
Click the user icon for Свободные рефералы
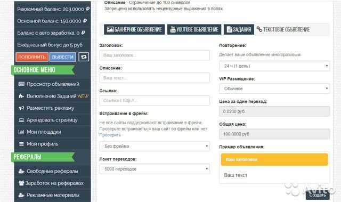click(x=21, y=171)
